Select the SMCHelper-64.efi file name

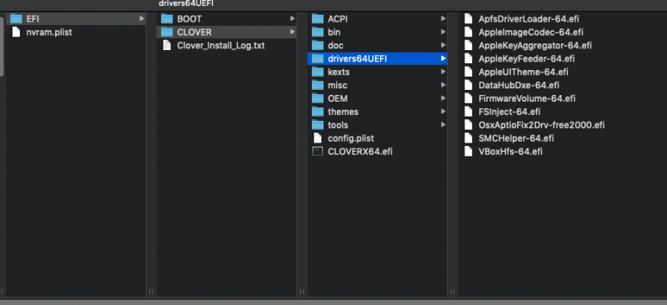click(x=516, y=138)
